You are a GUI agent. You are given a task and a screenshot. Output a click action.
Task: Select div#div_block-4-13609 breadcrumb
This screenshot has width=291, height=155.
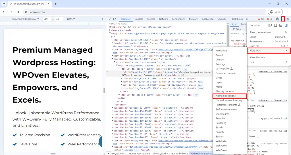170,154
